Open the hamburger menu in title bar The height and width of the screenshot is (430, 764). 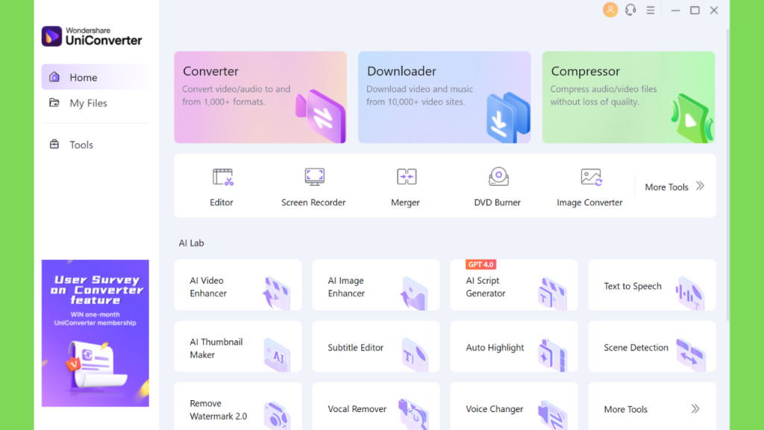coord(651,10)
